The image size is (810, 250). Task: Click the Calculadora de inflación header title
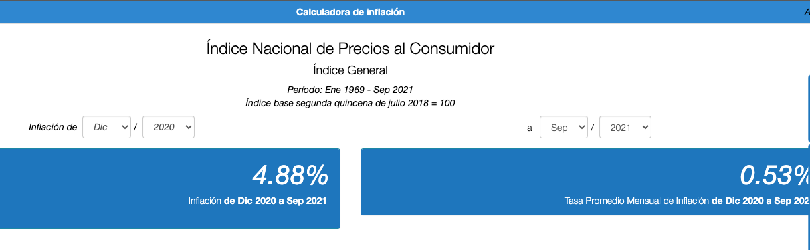click(350, 12)
